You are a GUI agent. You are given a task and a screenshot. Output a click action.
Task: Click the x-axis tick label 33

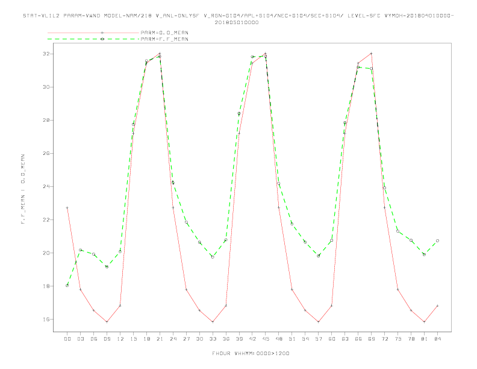coord(213,339)
